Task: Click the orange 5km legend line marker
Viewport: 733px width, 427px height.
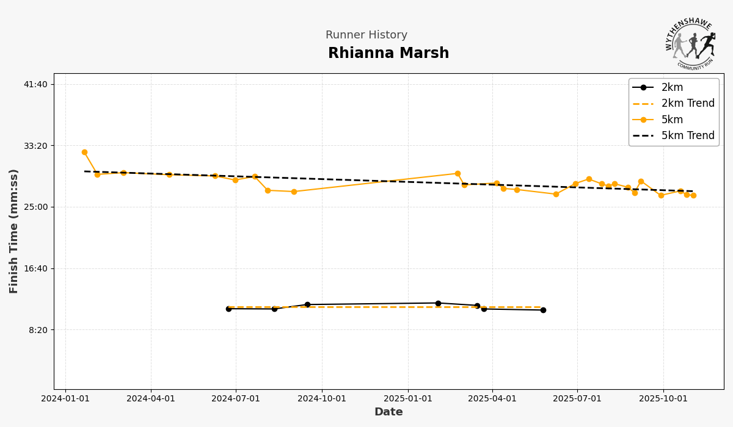Action: click(643, 120)
